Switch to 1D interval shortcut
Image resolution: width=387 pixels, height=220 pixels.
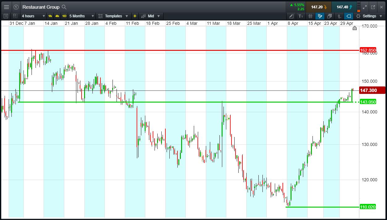(x=64, y=16)
